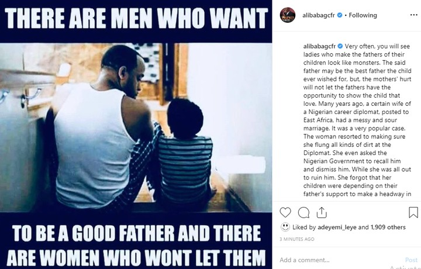Click the Post comment button
This screenshot has height=269, width=421.
411,260
